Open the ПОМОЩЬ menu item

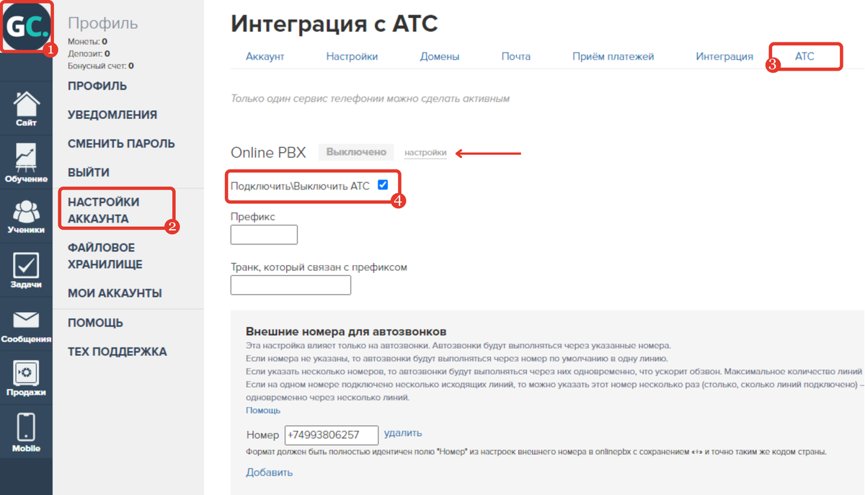click(95, 323)
